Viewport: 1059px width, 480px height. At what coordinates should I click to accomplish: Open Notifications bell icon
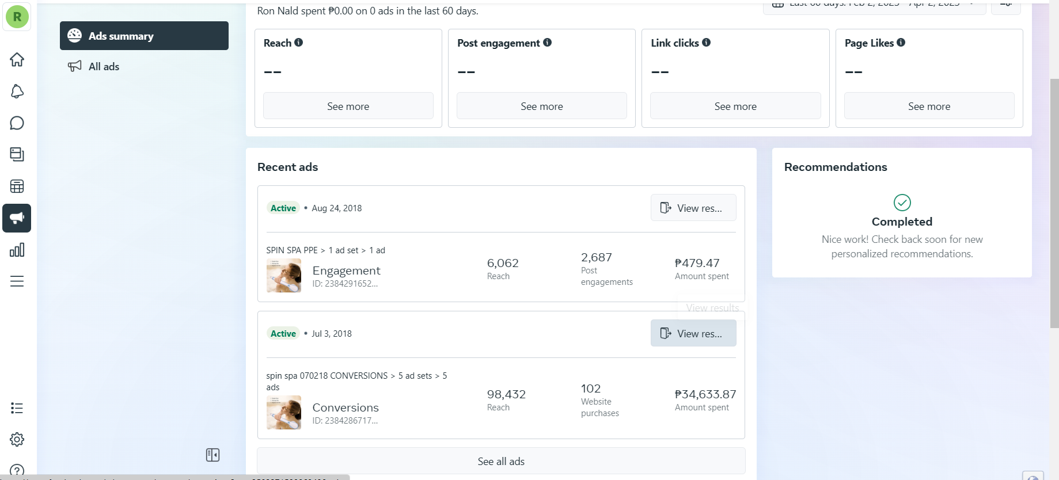[17, 92]
